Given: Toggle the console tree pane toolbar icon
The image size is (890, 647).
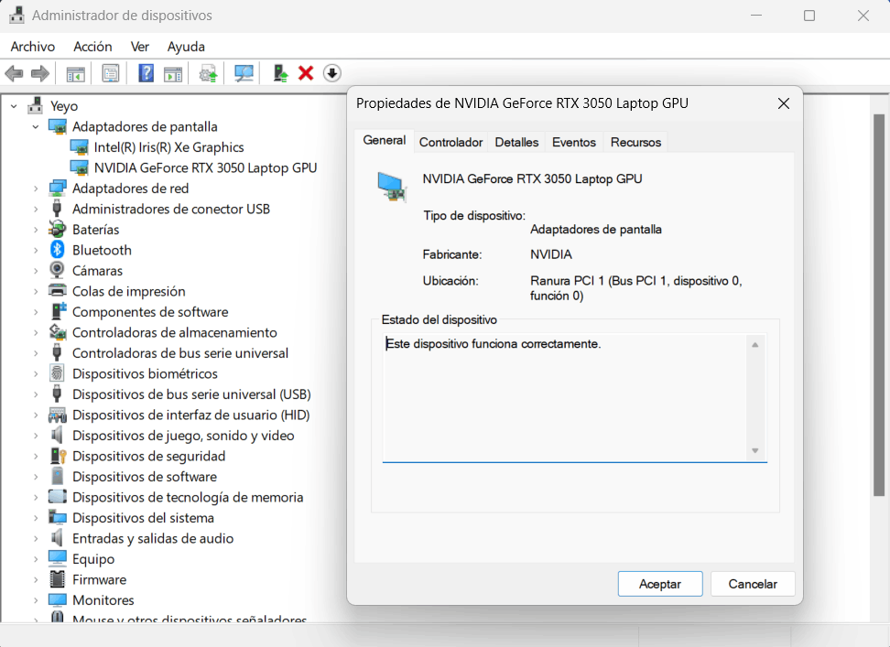Looking at the screenshot, I should click(x=75, y=74).
